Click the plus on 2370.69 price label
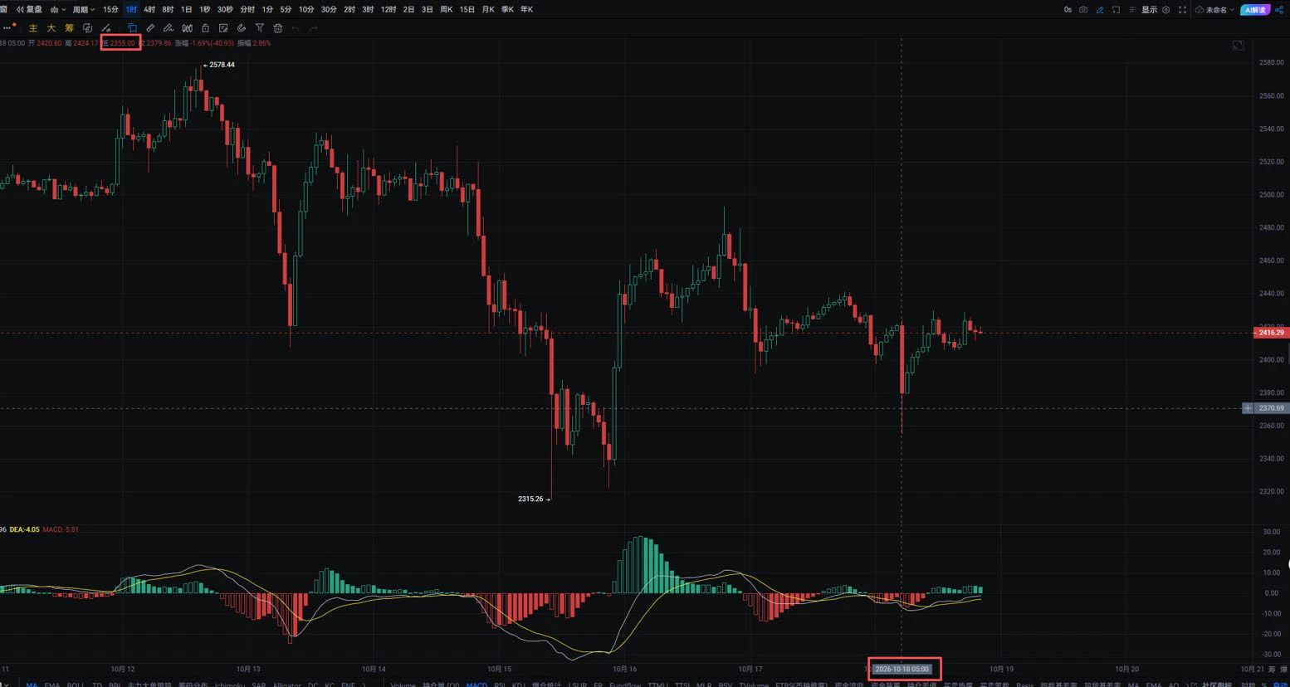Screen dimensions: 1290x687 pos(1248,408)
